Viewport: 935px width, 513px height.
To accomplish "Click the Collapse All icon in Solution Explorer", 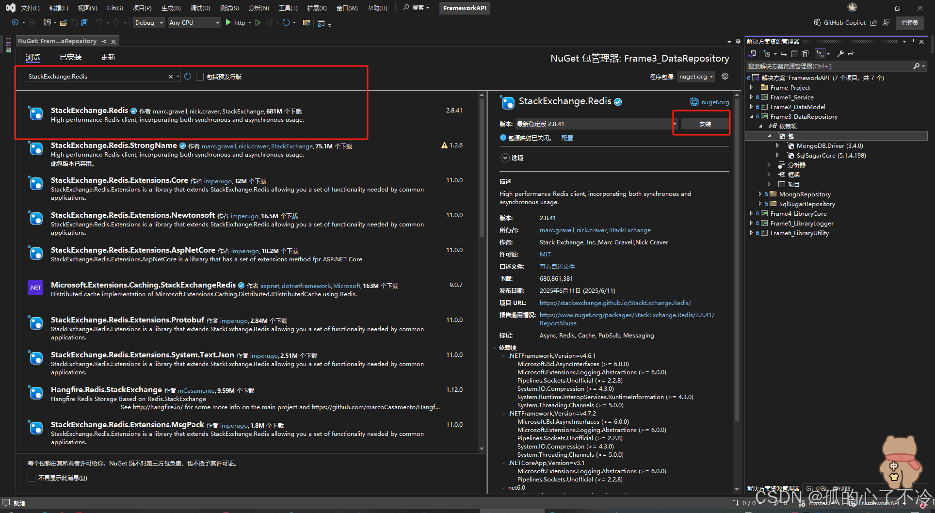I will 794,54.
